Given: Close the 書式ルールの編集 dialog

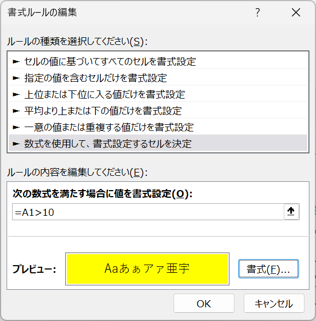Looking at the screenshot, I should 296,13.
